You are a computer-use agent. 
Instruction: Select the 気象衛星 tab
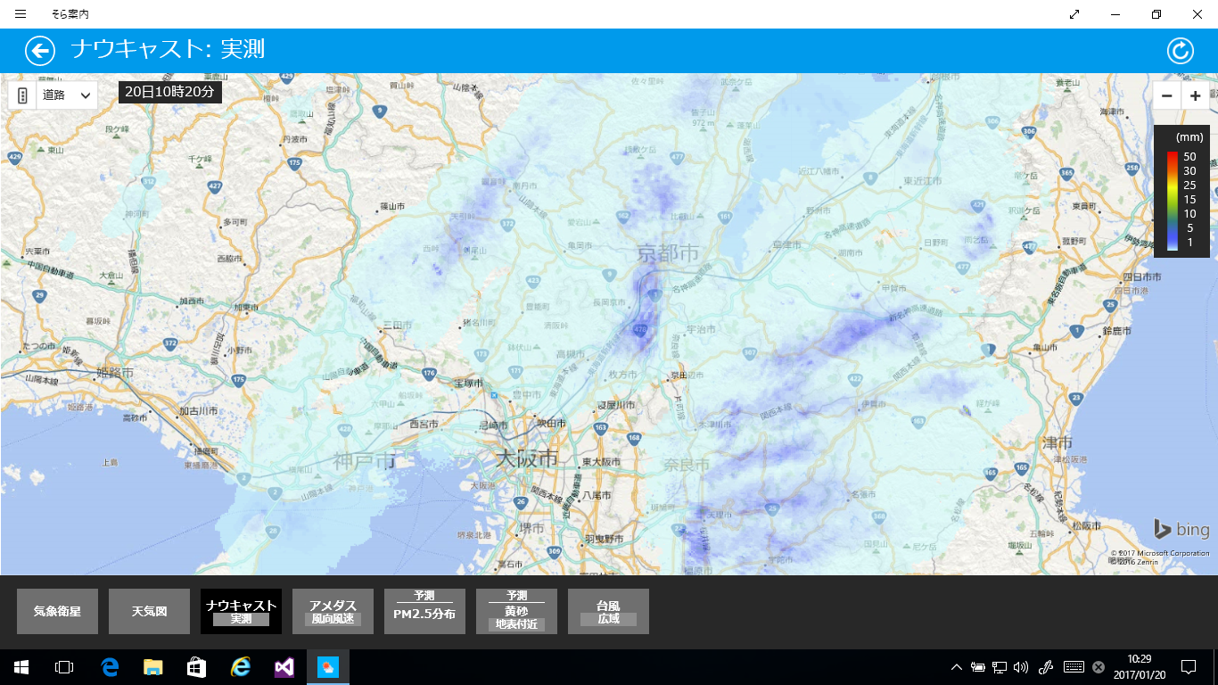tap(57, 611)
